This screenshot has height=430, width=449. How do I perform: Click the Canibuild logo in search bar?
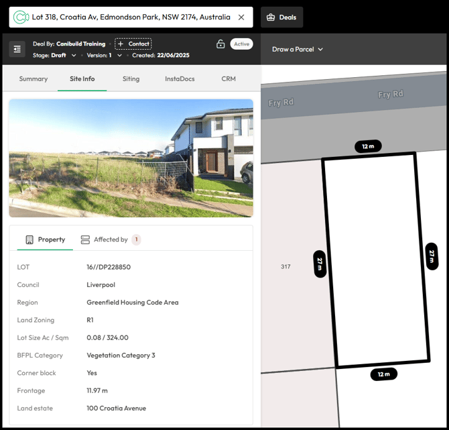point(21,17)
